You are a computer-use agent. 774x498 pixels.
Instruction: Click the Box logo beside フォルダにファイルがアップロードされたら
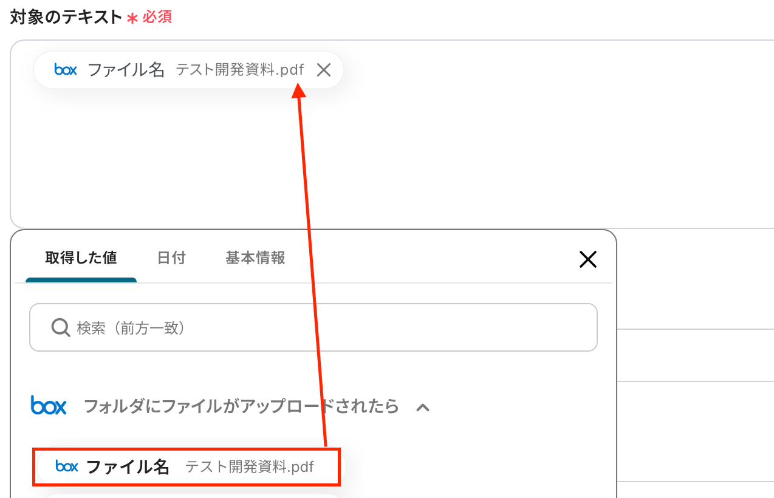49,406
